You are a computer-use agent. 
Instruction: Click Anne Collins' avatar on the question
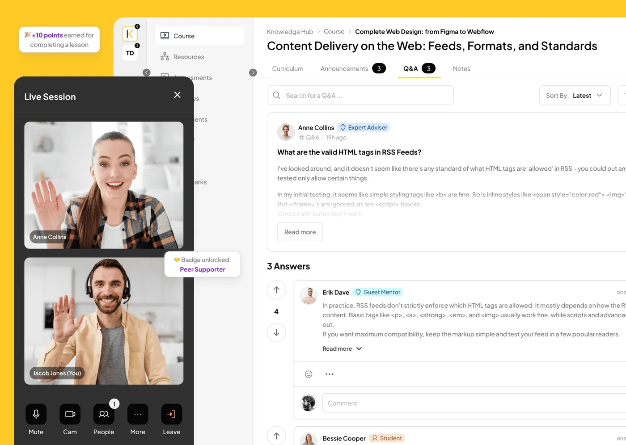pyautogui.click(x=286, y=132)
